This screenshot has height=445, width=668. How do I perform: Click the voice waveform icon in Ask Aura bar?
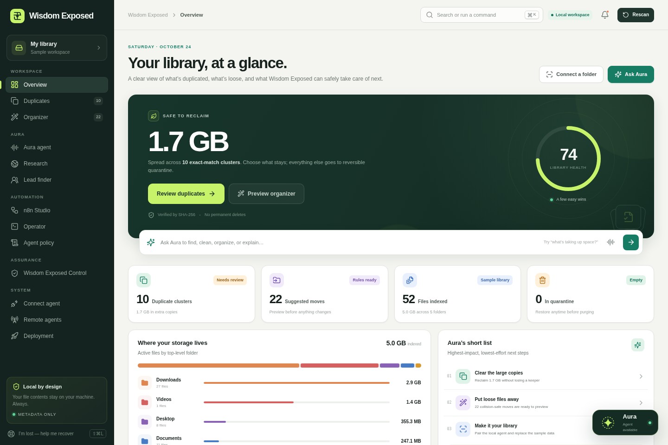pos(611,242)
